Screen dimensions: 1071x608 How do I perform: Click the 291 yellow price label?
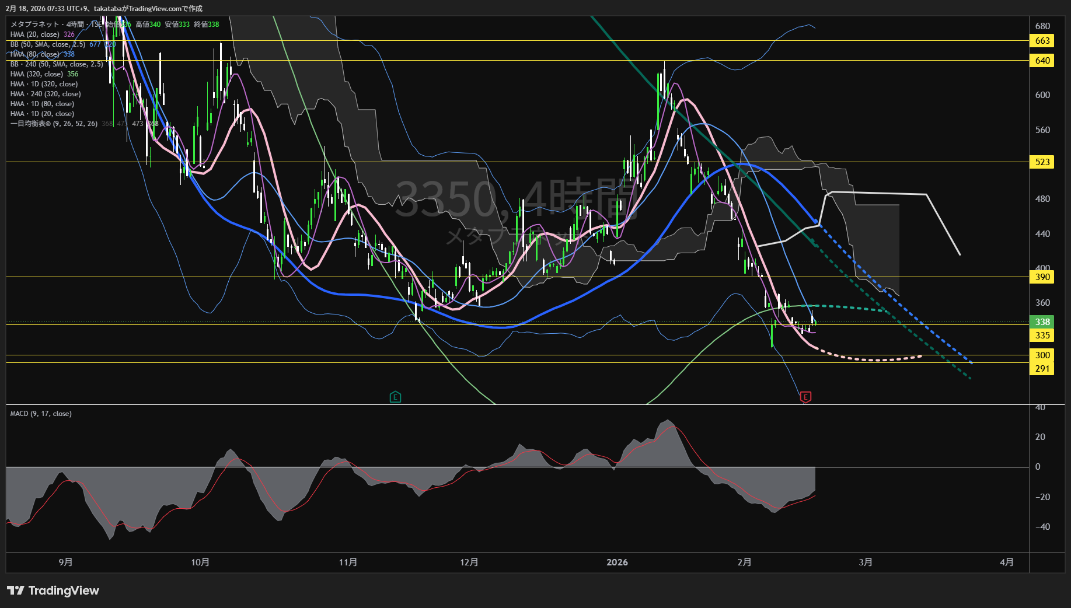click(1042, 369)
